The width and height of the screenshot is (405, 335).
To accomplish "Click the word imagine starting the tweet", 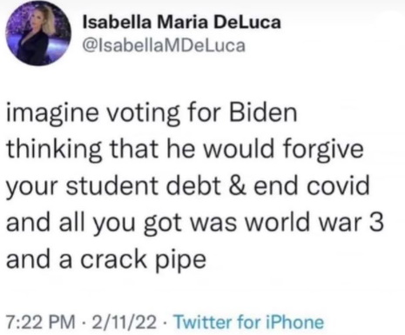I will click(x=52, y=114).
